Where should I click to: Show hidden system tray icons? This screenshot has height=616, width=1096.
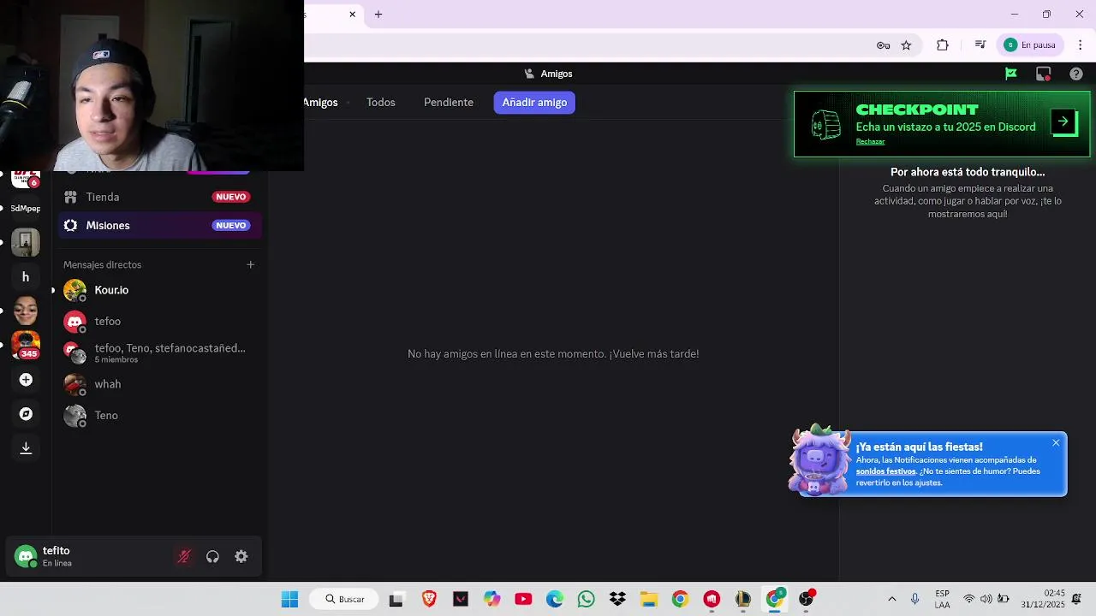point(891,599)
